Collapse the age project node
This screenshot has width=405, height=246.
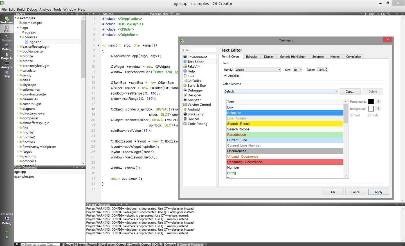tap(18, 27)
